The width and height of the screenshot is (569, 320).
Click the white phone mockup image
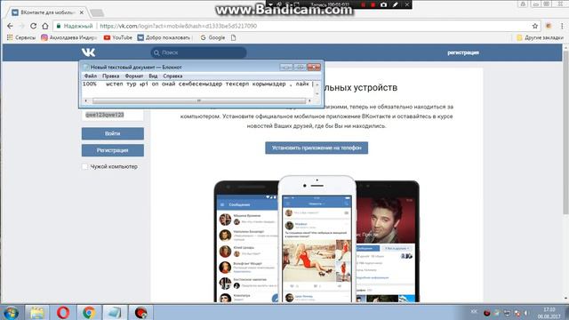pyautogui.click(x=317, y=239)
